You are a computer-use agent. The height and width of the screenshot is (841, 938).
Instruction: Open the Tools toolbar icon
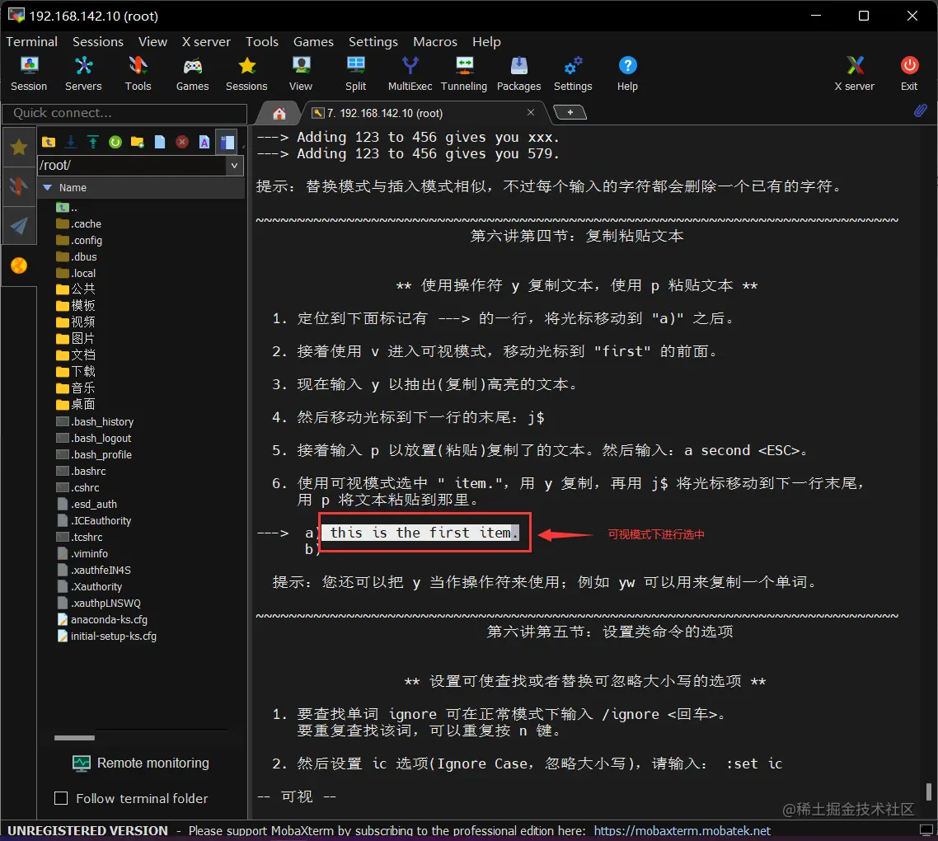(x=138, y=73)
